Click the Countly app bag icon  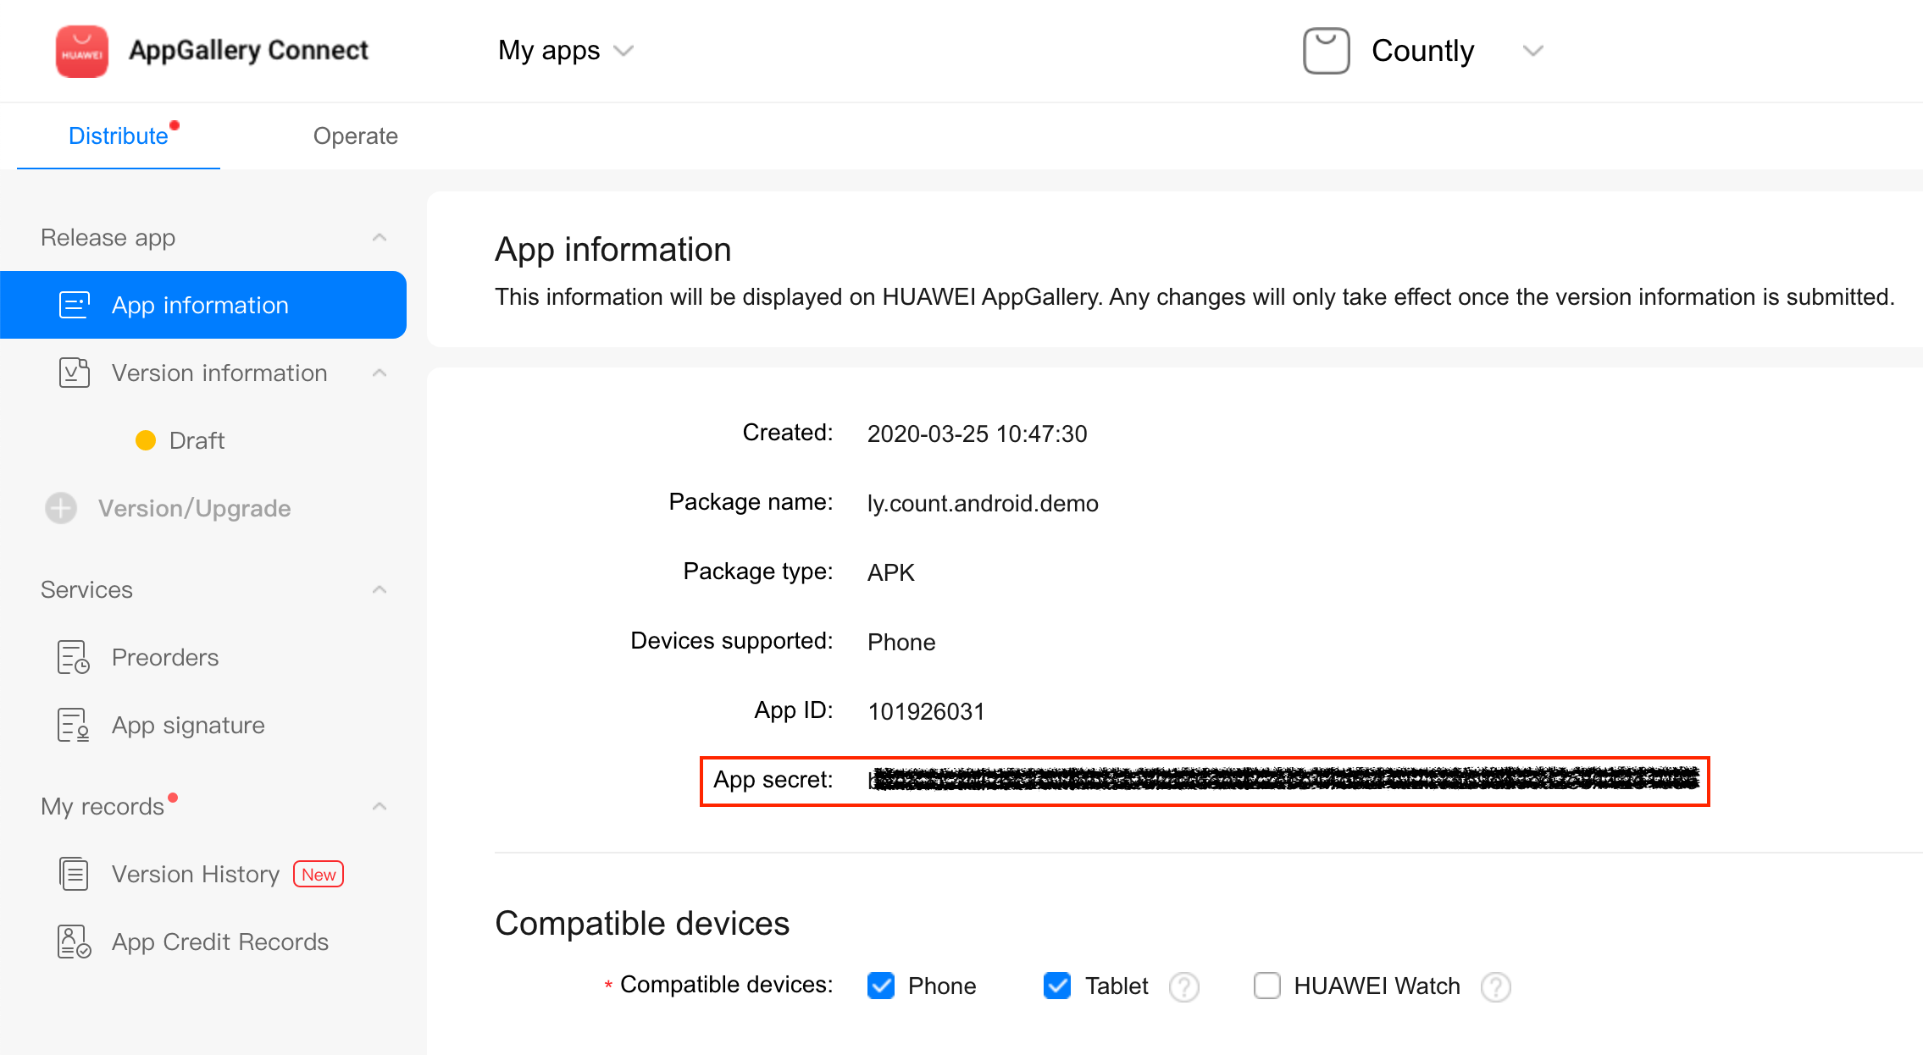(x=1326, y=51)
